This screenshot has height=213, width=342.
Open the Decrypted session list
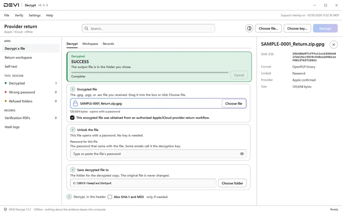(30, 83)
